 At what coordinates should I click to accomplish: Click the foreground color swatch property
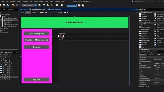click(155, 65)
